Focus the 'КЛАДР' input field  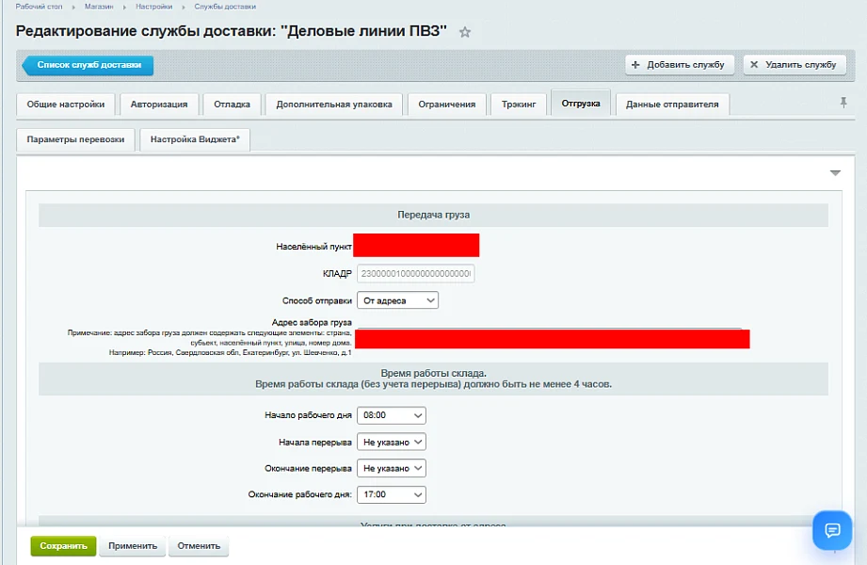[416, 273]
